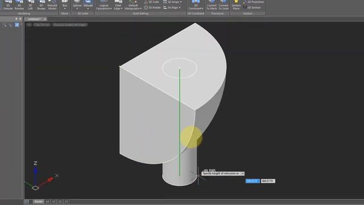Click the Rebuild Model tool
Viewport: 364px width, 205px height.
coord(52,5)
